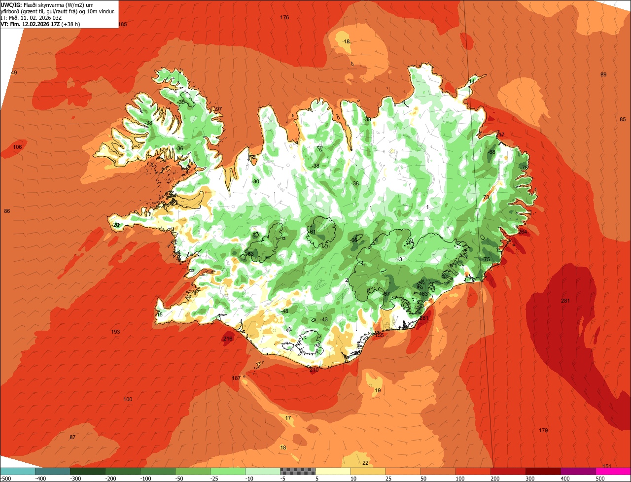Image resolution: width=631 pixels, height=482 pixels.
Task: Click the flux value 217 off the east coast
Action: [x=500, y=135]
